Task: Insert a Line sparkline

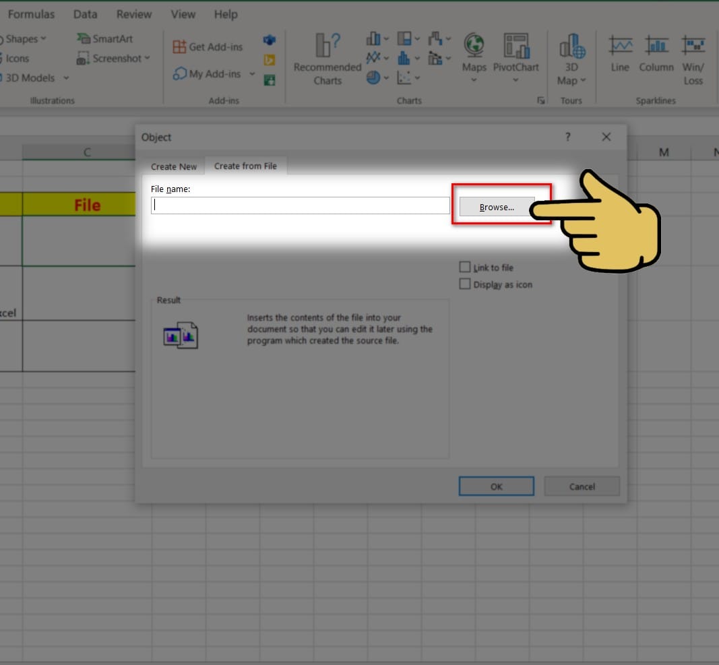Action: [x=620, y=47]
